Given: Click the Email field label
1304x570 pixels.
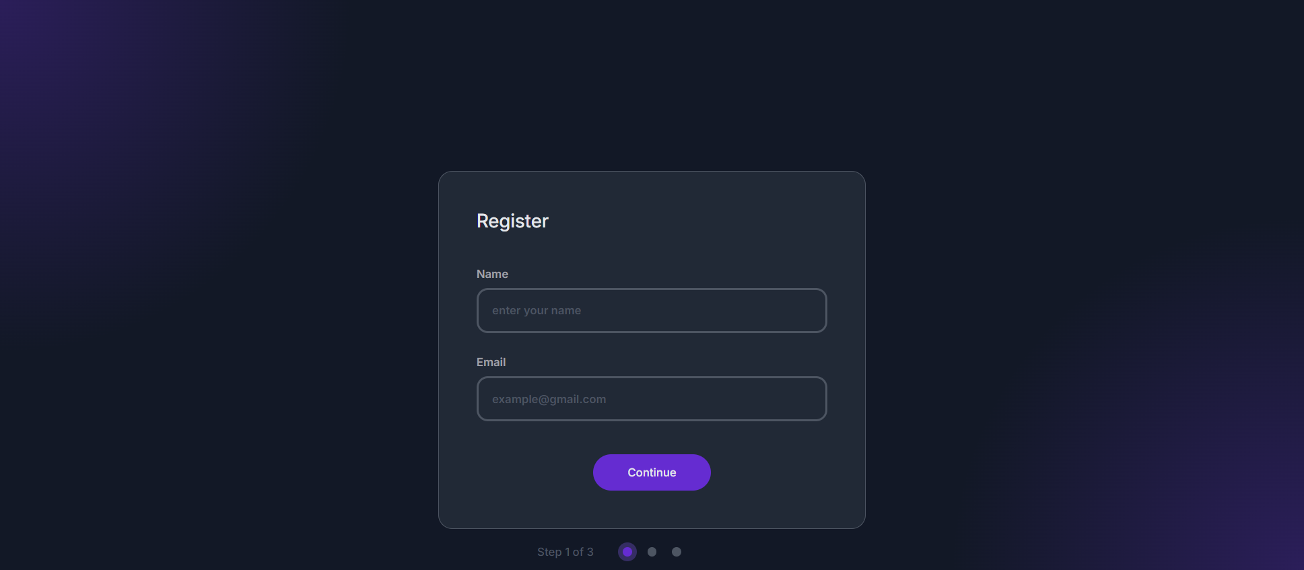Looking at the screenshot, I should [491, 362].
